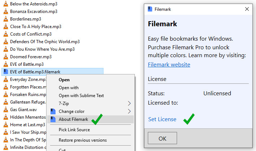Viewport: 256px width, 151px height.
Task: Expand the Change color submenu arrow
Action: click(x=129, y=111)
